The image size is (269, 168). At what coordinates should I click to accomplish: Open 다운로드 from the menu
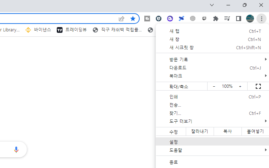tap(213, 68)
